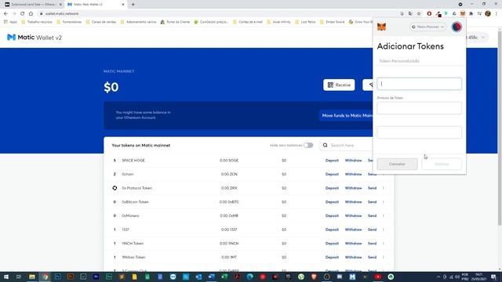502x282 pixels.
Task: Click Send for 0x Protocol Token
Action: click(x=372, y=188)
